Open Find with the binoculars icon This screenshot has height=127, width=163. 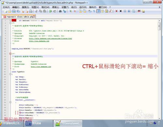click(60, 11)
